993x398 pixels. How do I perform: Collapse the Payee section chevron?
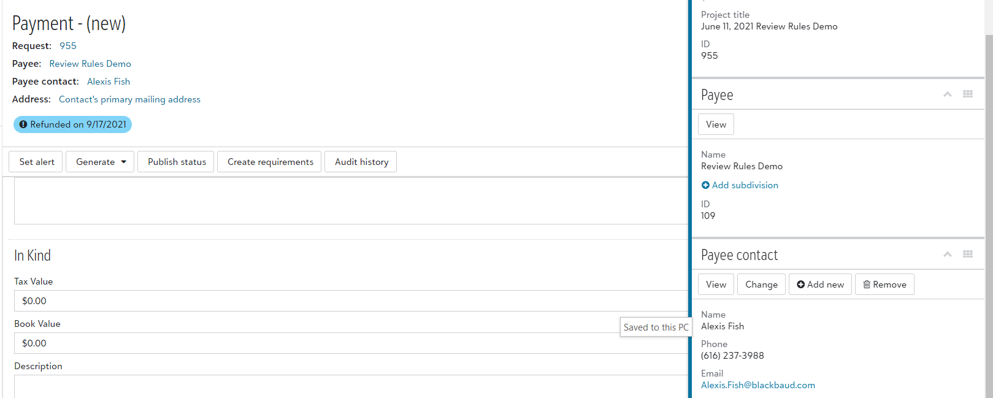[x=948, y=94]
